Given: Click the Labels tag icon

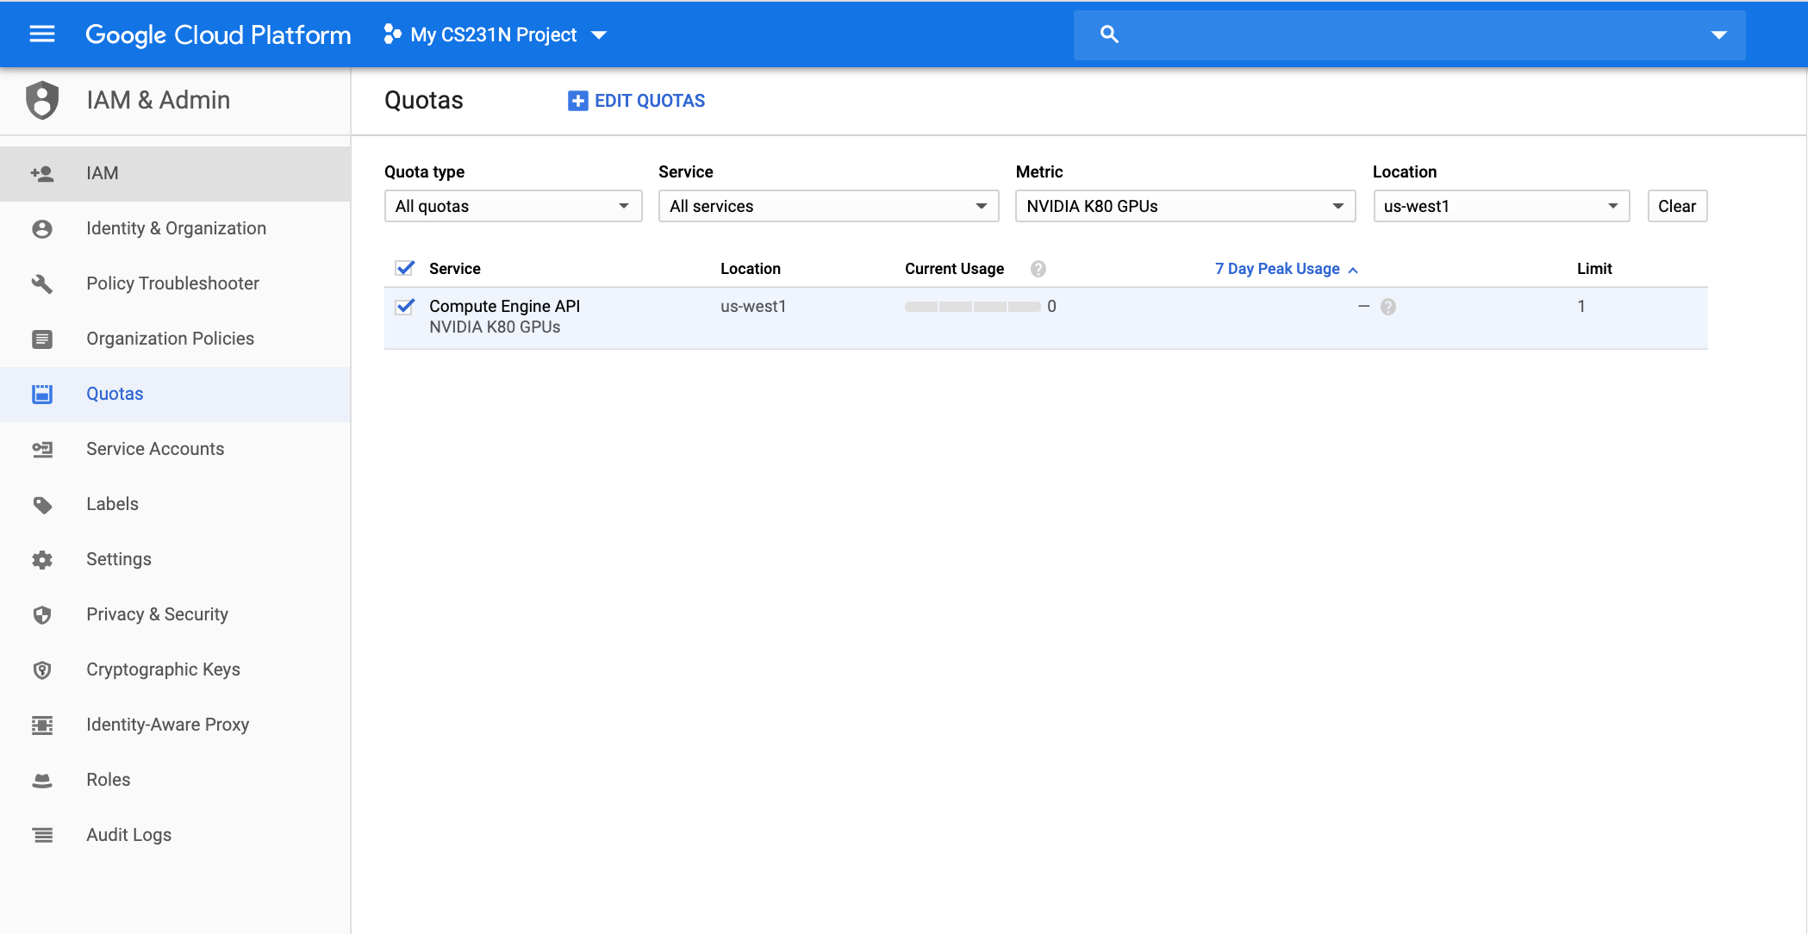Looking at the screenshot, I should [x=42, y=504].
